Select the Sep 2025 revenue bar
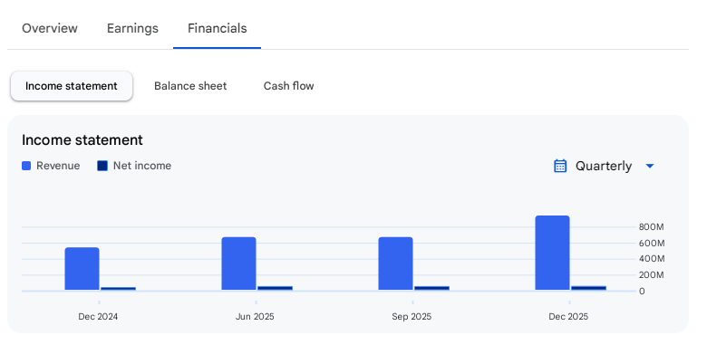707x345 pixels. 395,264
